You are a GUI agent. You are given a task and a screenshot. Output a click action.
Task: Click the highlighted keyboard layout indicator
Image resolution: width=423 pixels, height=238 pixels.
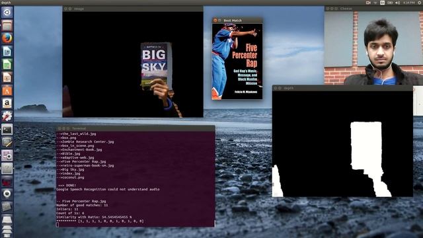coord(383,3)
